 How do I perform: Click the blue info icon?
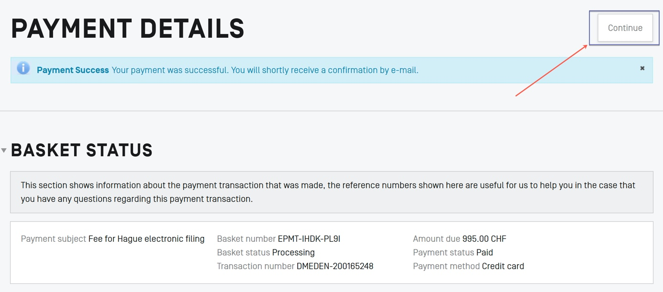[x=23, y=68]
